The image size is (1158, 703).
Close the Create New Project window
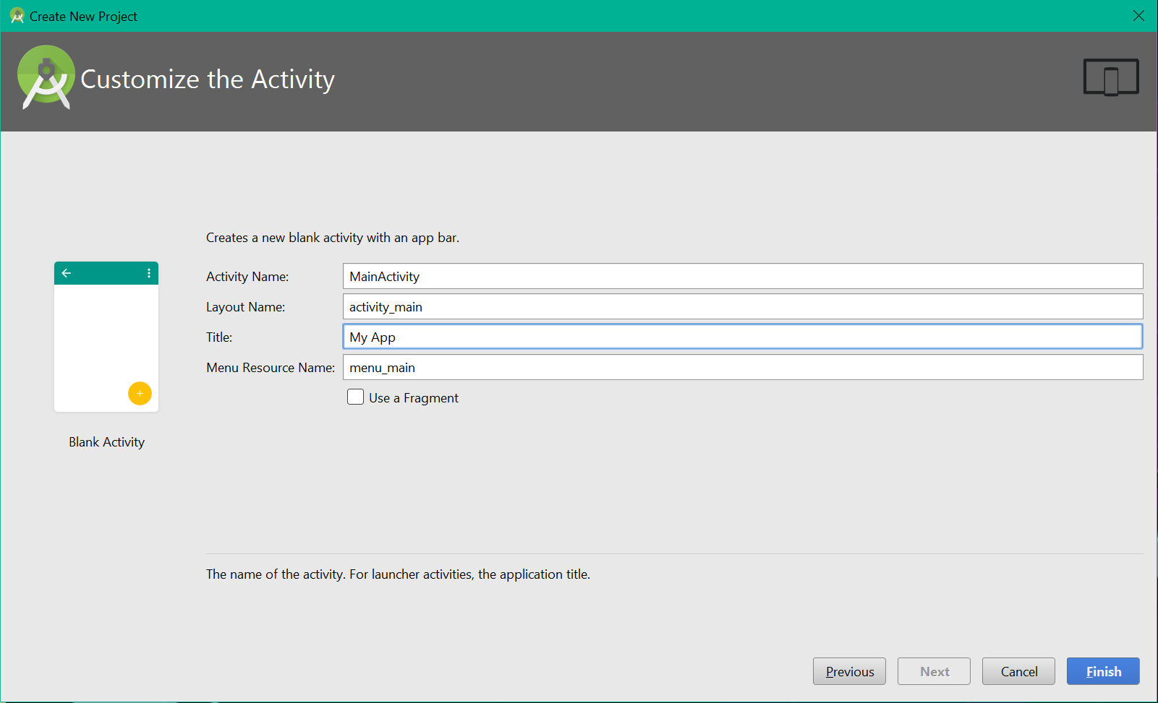[x=1138, y=16]
